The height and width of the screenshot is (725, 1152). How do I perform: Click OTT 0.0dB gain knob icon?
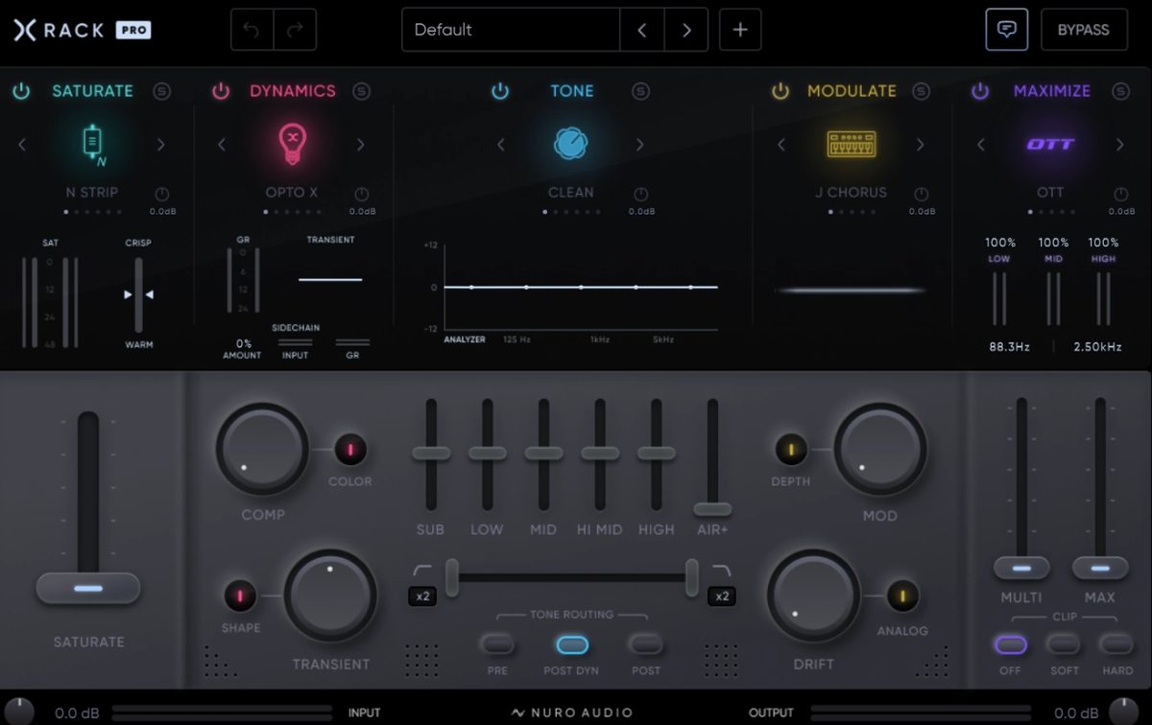click(x=1120, y=194)
